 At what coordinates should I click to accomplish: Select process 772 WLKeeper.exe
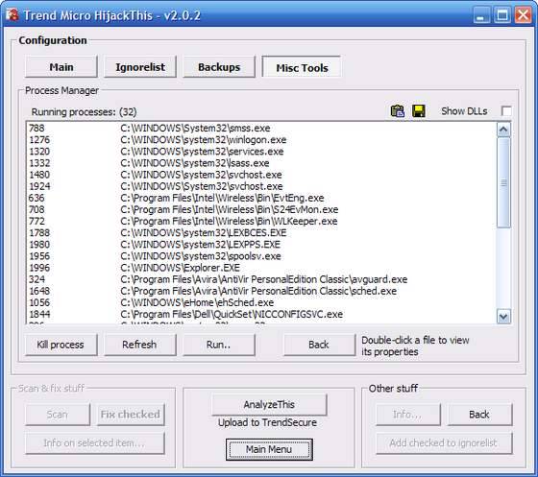(x=261, y=222)
